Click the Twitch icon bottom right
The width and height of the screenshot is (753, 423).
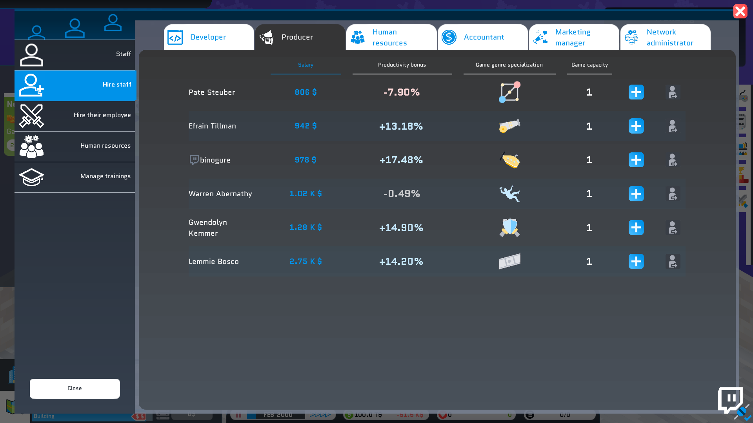(x=730, y=399)
